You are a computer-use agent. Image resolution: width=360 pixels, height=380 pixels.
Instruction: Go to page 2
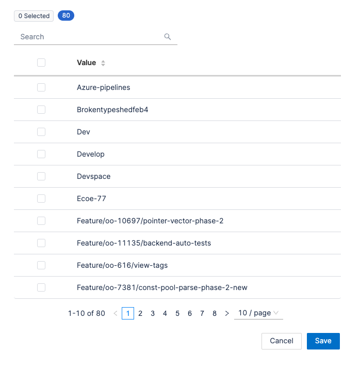140,313
